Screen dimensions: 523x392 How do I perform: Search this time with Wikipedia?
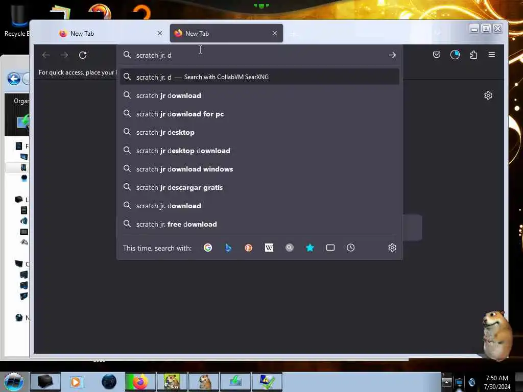(x=269, y=248)
